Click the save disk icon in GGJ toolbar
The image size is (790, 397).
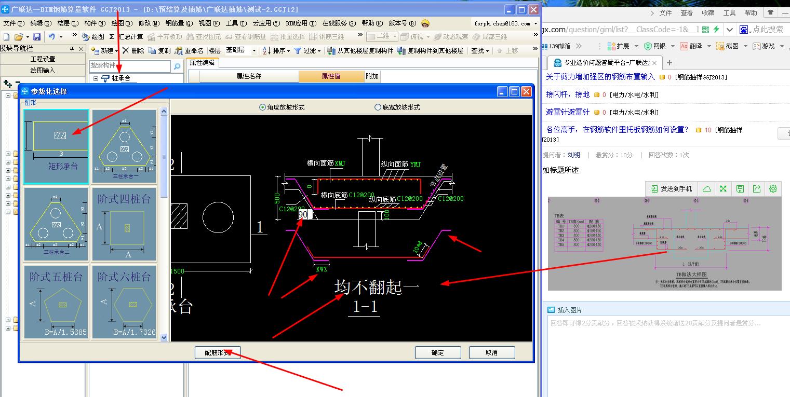37,37
